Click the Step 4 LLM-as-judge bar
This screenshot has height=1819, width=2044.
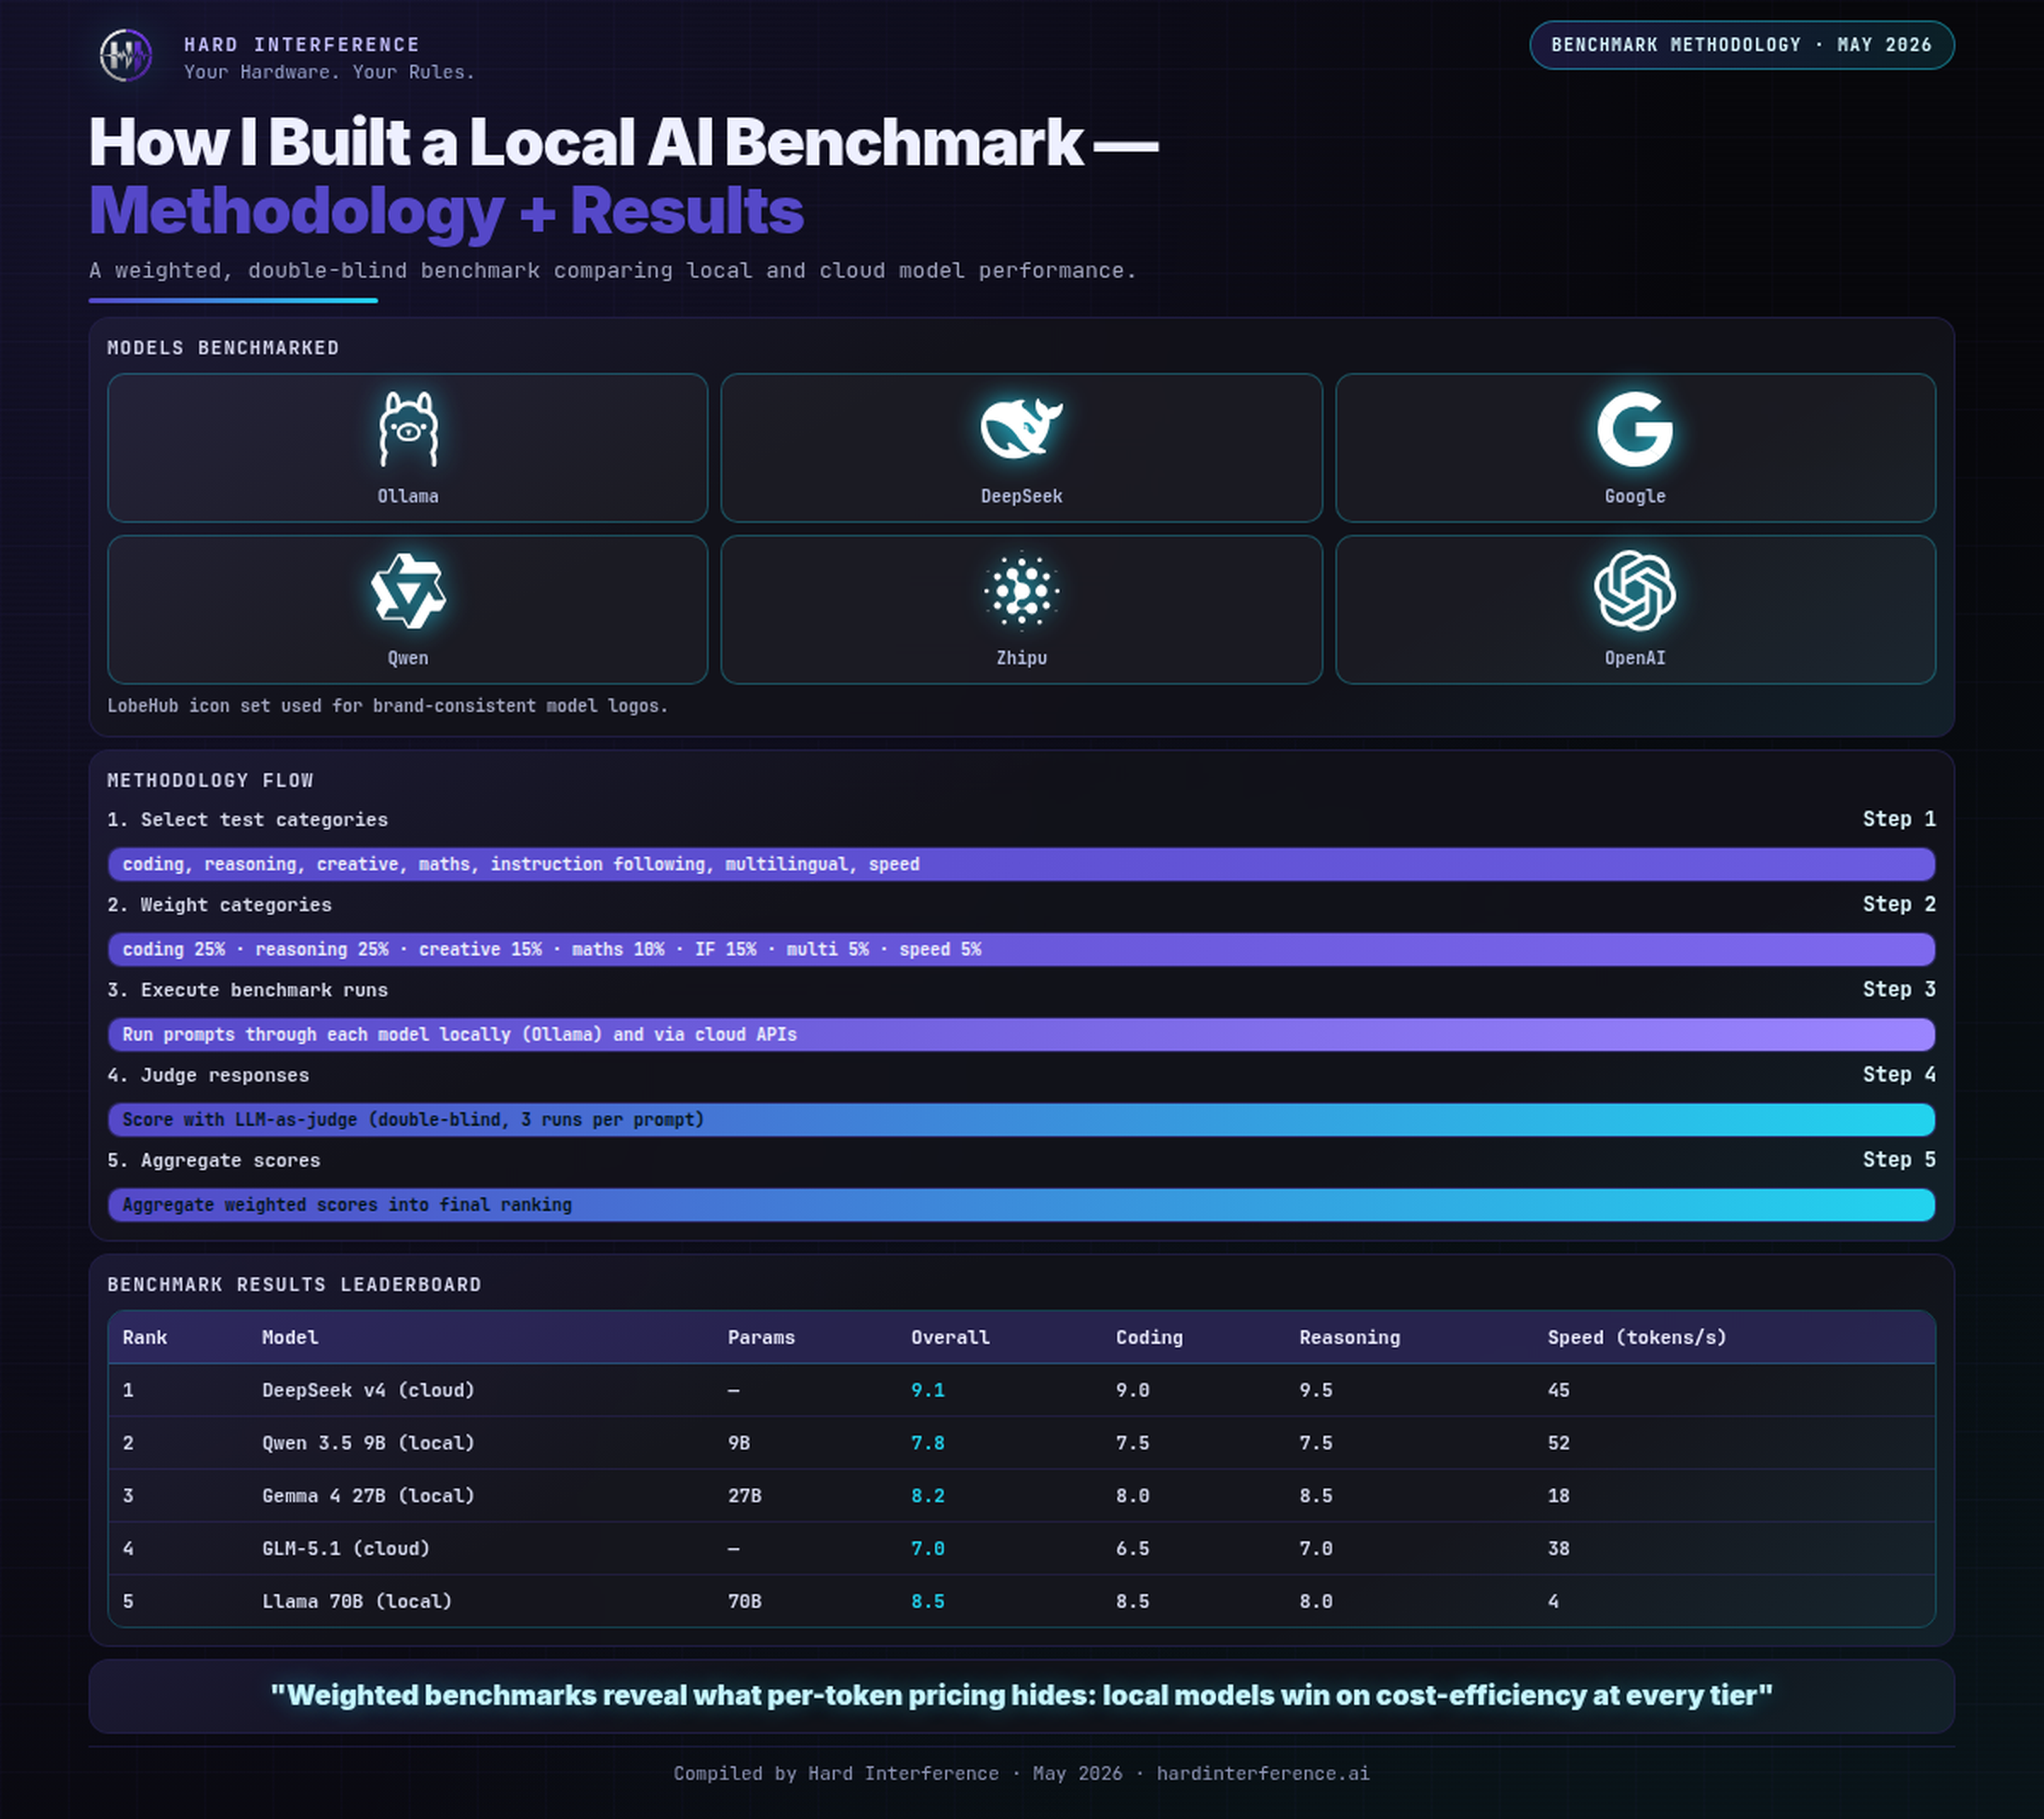1021,1119
